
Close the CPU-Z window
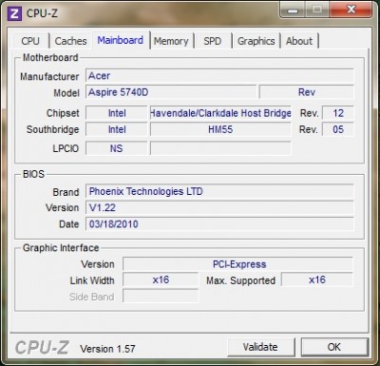click(351, 10)
